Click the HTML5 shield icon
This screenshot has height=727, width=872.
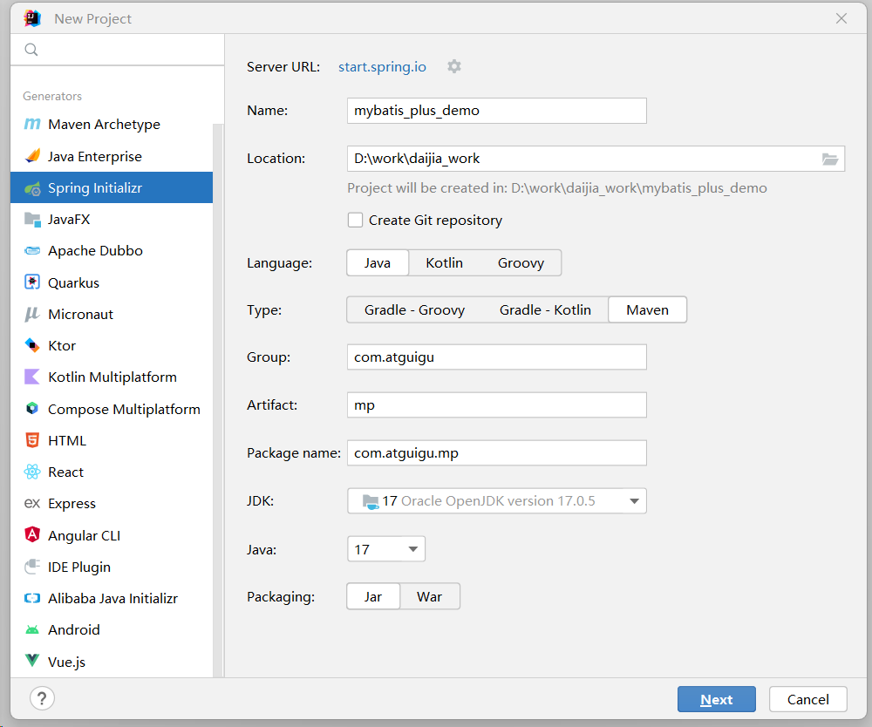tap(32, 440)
